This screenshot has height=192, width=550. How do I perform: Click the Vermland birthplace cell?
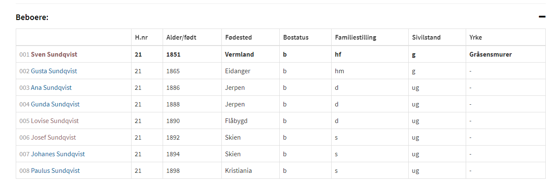coord(239,54)
